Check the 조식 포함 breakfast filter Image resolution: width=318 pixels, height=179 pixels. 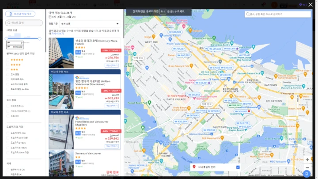point(8,75)
